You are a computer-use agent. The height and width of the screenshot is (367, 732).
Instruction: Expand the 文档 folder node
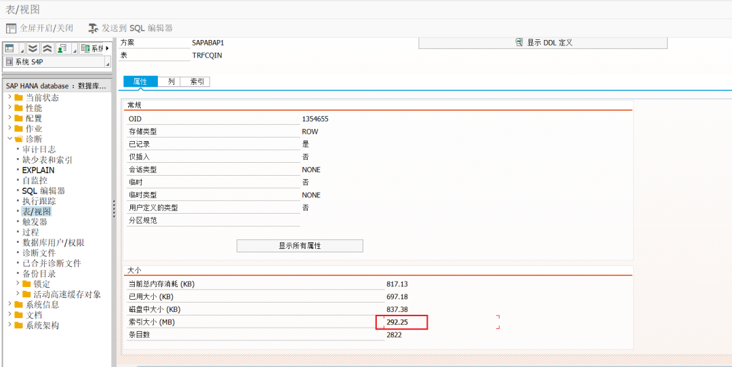(9, 314)
